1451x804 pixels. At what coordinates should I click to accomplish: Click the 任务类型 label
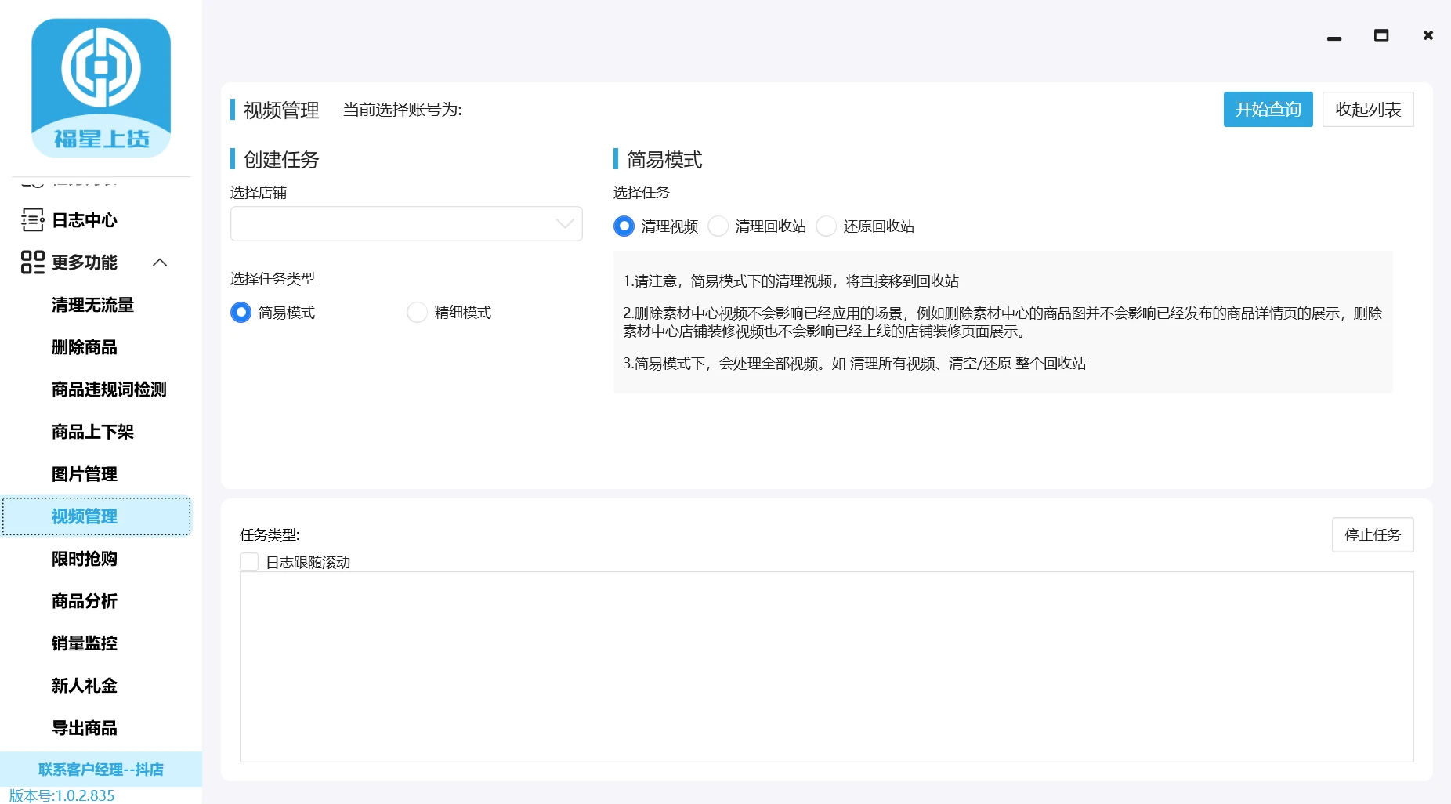tap(270, 535)
